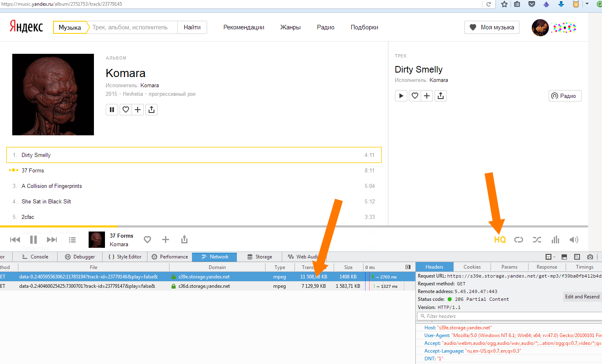
Task: Toggle HQ high quality mode
Action: coord(500,240)
